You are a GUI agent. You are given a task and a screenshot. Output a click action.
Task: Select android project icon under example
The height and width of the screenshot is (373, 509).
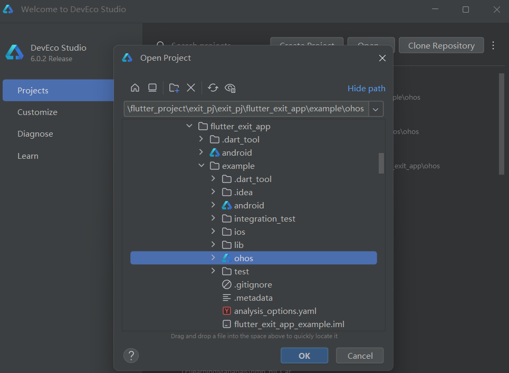point(227,205)
